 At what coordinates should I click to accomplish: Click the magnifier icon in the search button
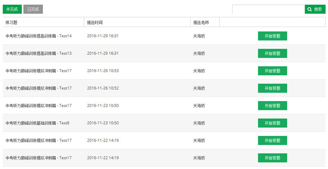pyautogui.click(x=310, y=9)
